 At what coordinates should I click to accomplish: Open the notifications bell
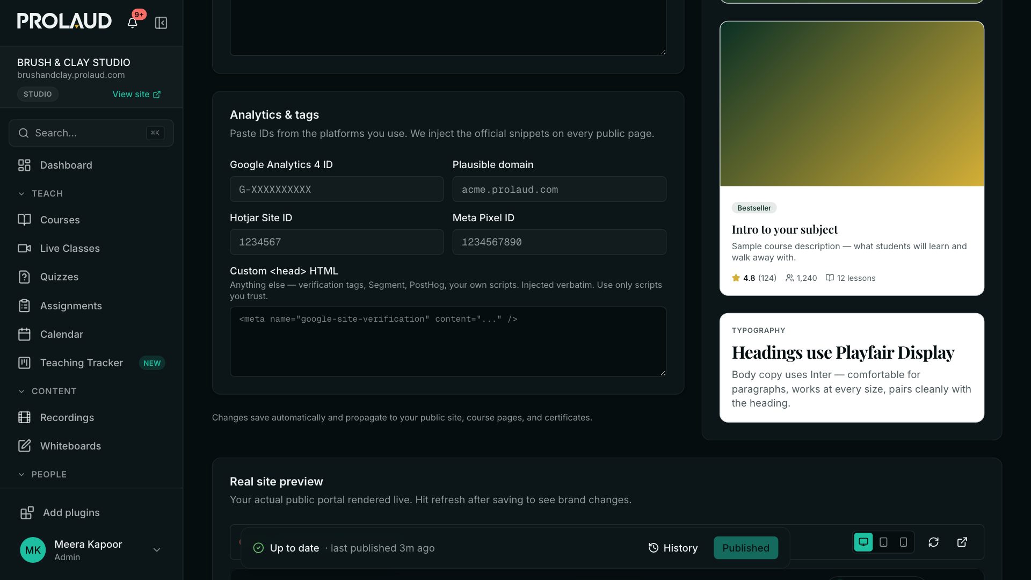(132, 23)
